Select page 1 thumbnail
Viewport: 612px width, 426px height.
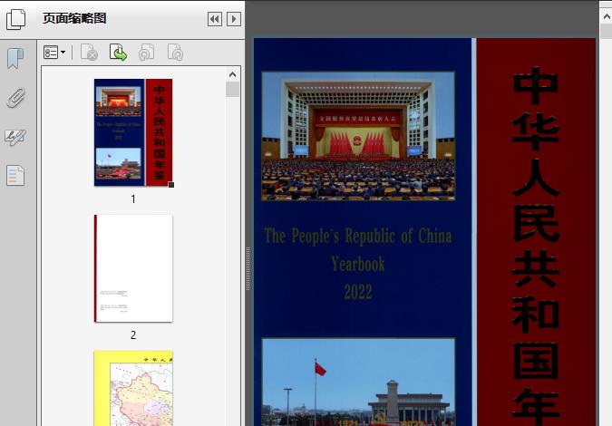(133, 132)
